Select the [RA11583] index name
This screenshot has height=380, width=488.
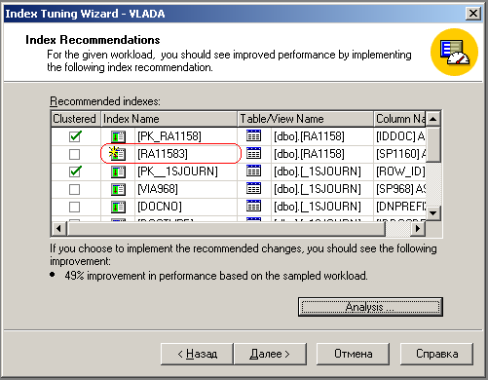pyautogui.click(x=163, y=154)
